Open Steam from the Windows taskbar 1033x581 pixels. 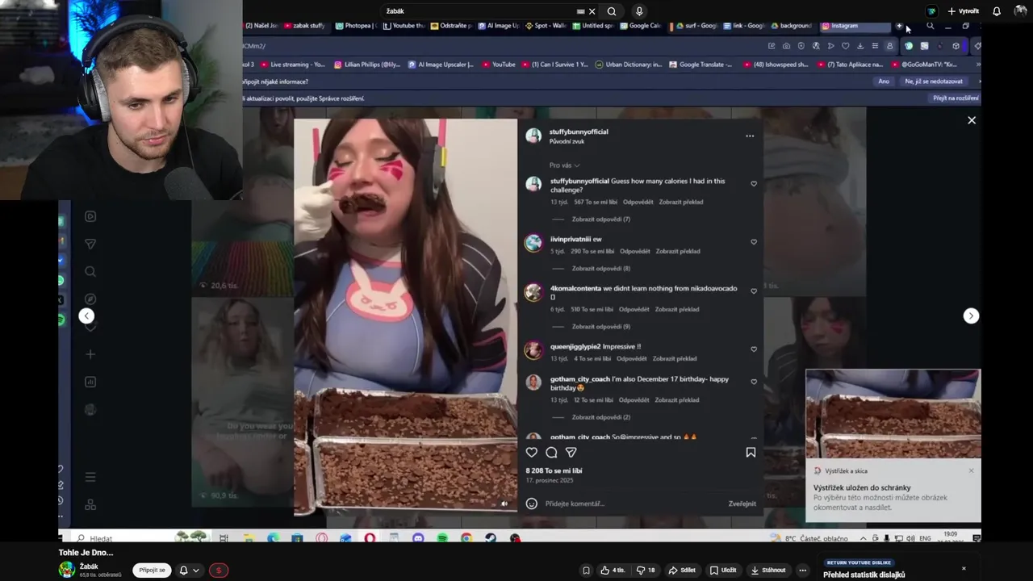(x=491, y=538)
